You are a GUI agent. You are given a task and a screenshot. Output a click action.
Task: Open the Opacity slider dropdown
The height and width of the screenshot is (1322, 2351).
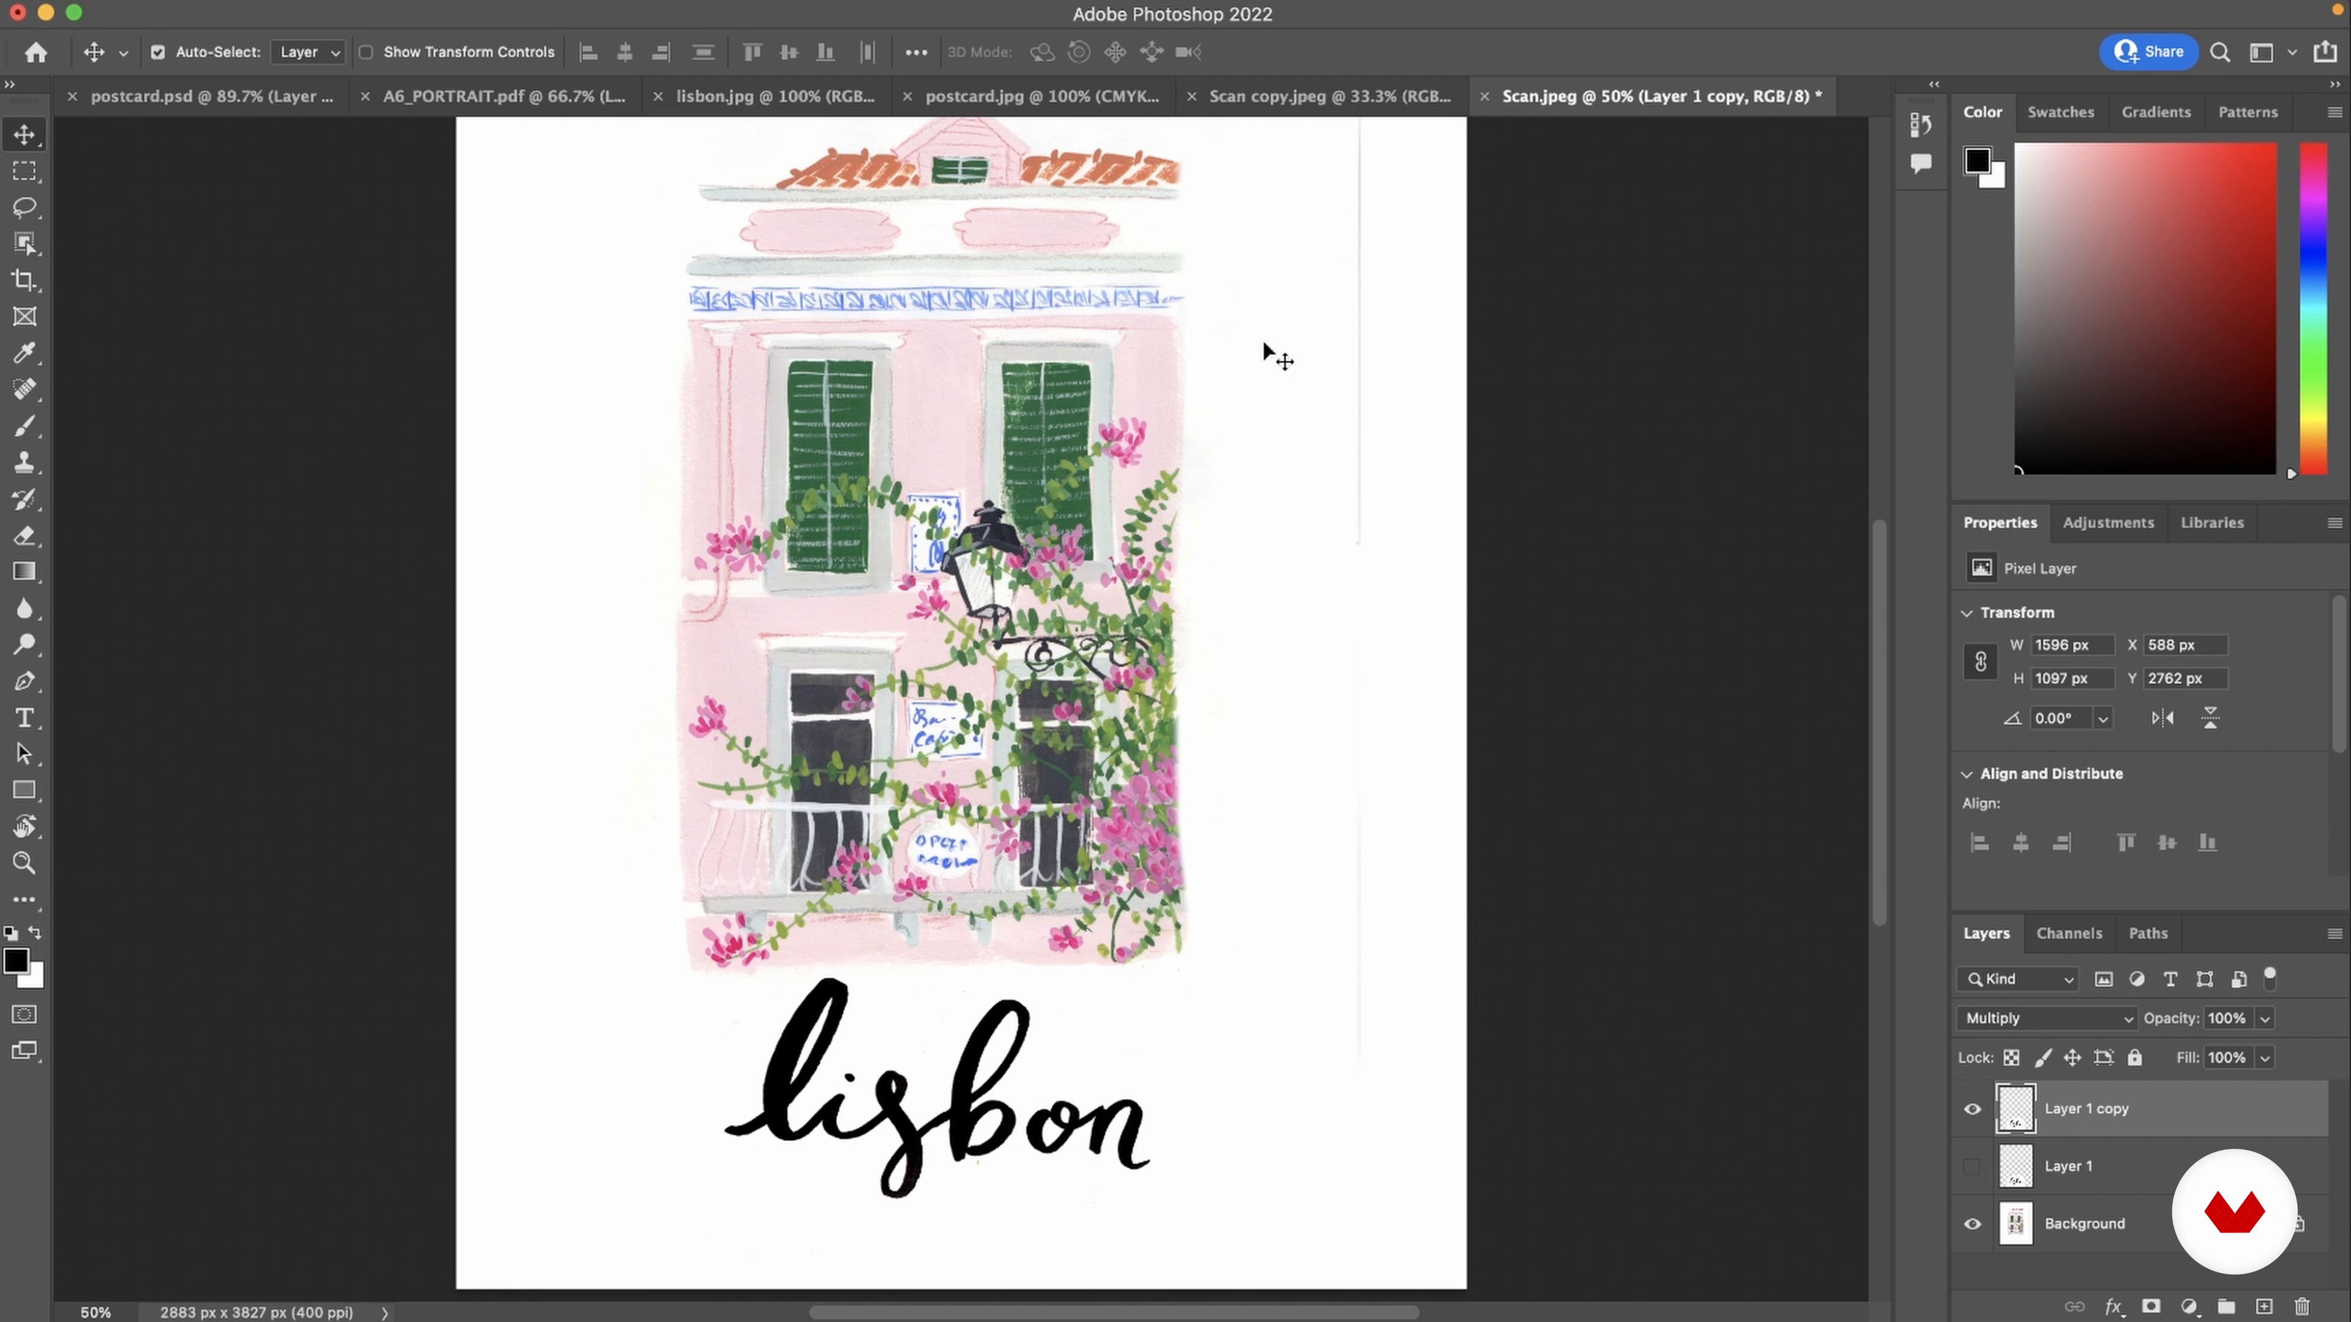[2265, 1018]
